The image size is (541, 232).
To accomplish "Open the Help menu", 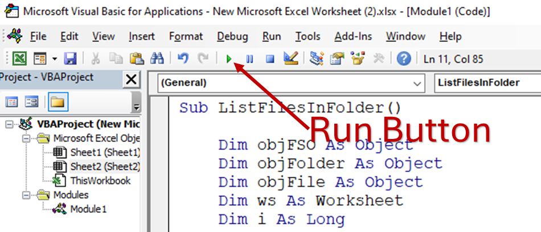I will [x=450, y=36].
